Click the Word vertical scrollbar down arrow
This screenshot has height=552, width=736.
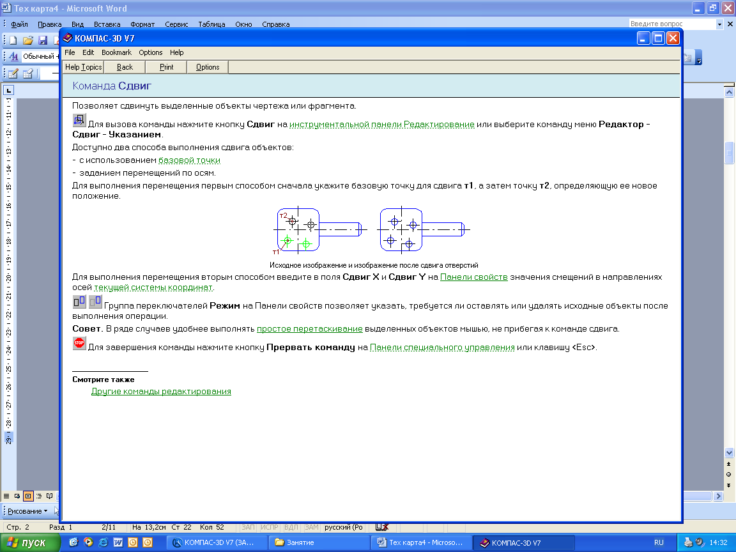[729, 452]
